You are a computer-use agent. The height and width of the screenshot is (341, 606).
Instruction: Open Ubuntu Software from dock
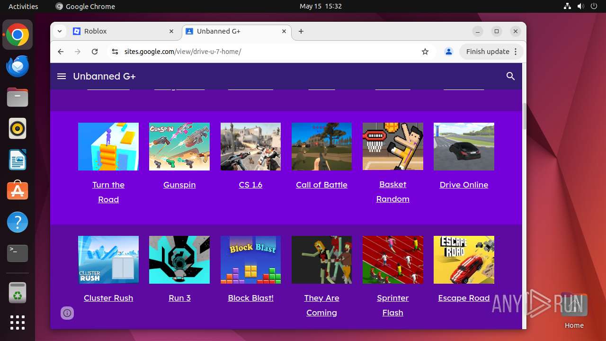(18, 191)
